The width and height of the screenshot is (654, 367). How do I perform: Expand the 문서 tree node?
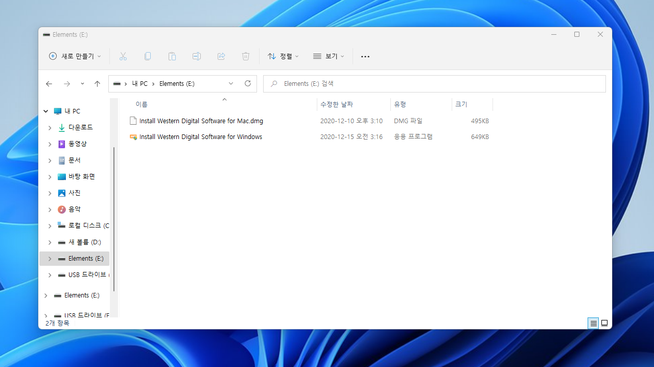[50, 160]
